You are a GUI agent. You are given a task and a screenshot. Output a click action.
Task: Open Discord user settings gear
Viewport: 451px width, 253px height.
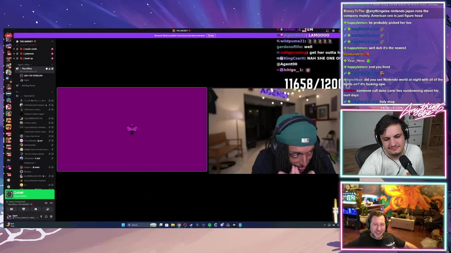[x=51, y=216]
